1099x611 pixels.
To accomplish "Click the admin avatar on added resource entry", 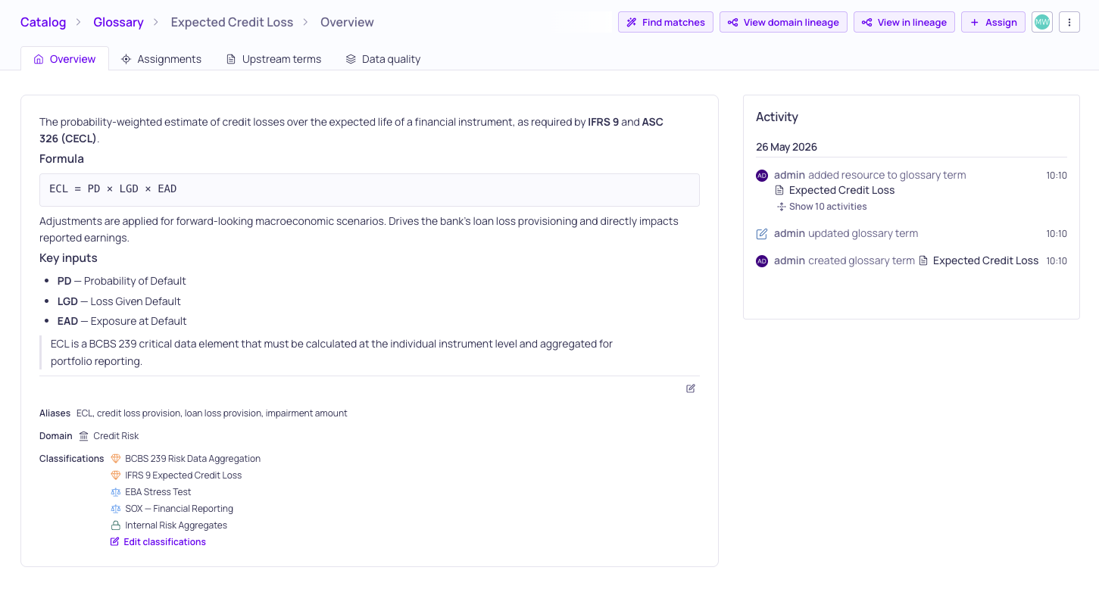I will pyautogui.click(x=762, y=176).
